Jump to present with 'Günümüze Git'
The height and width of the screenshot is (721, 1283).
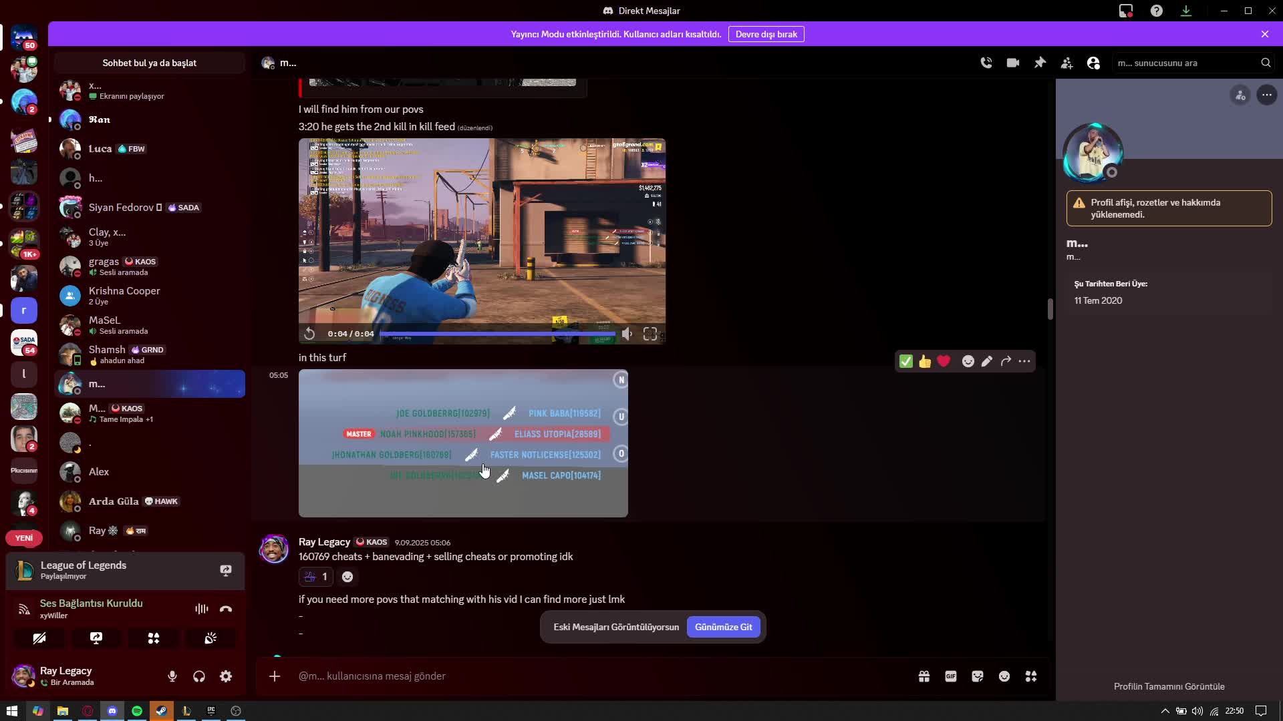(x=724, y=627)
